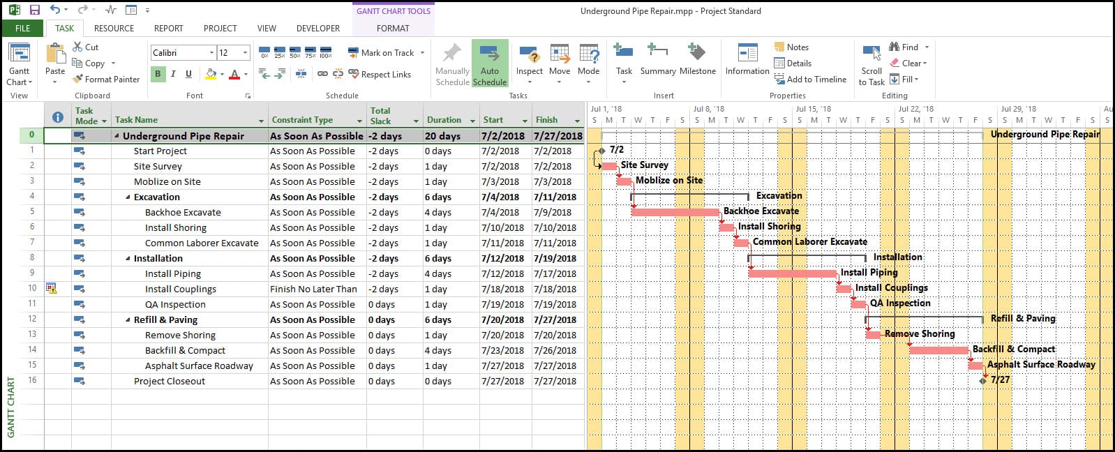The height and width of the screenshot is (452, 1115).
Task: Click the Cut scissors icon
Action: [77, 47]
